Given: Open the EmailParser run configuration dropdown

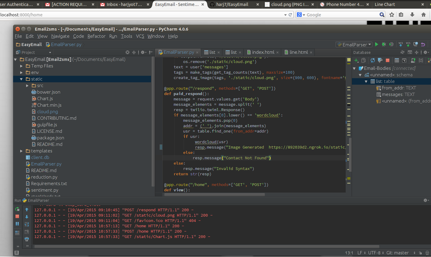Looking at the screenshot, I should 354,45.
